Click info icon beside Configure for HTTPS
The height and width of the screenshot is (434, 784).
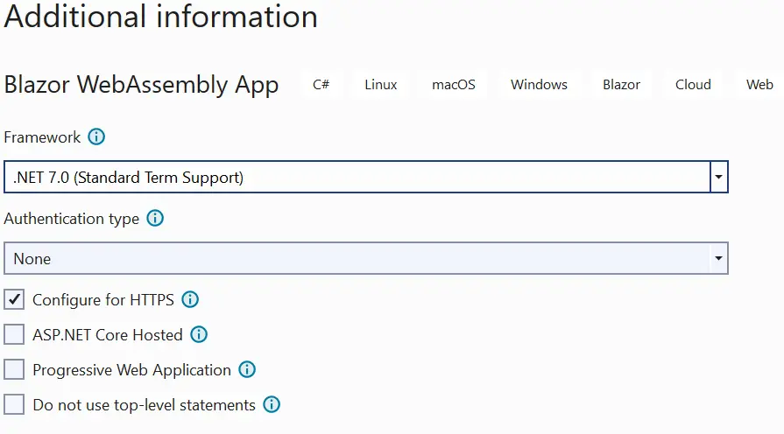190,299
